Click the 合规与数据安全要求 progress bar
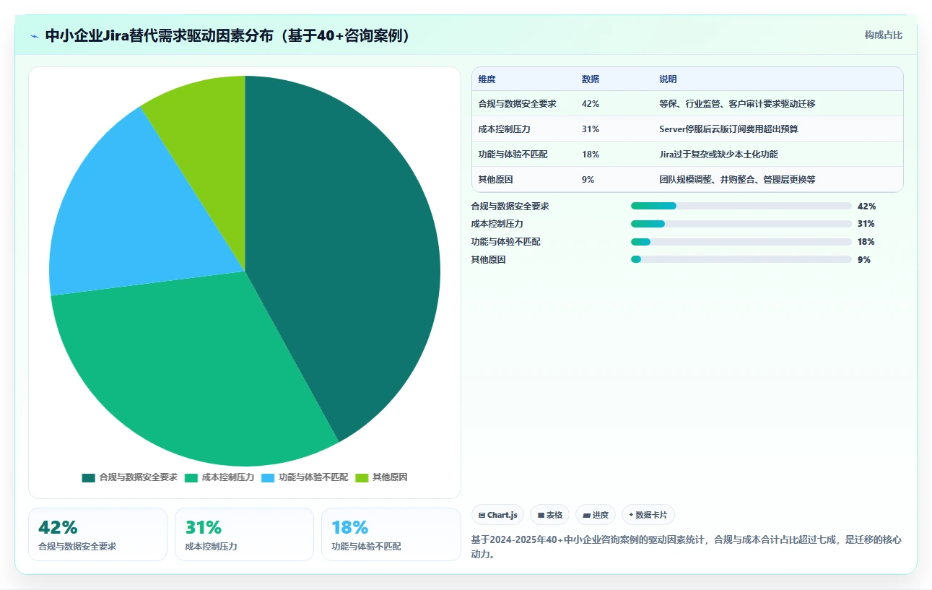932x590 pixels. click(741, 206)
